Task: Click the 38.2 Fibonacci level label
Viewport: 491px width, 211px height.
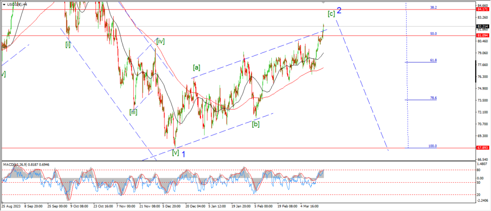Action: (433, 7)
